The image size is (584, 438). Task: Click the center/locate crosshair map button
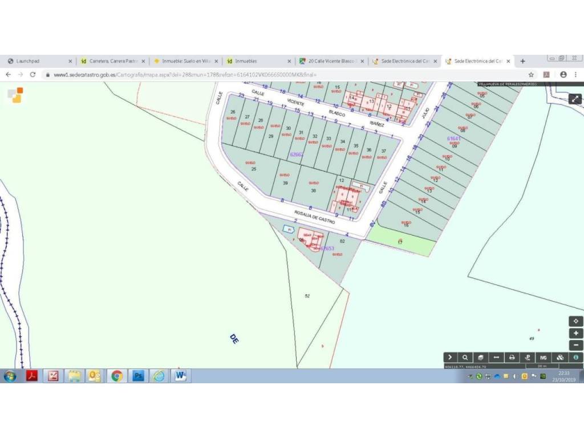[x=576, y=321]
